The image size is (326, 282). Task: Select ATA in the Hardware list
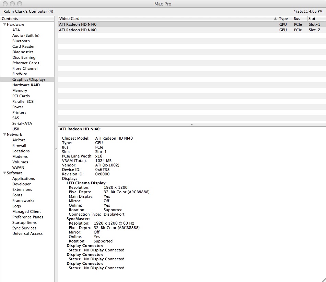[16, 30]
